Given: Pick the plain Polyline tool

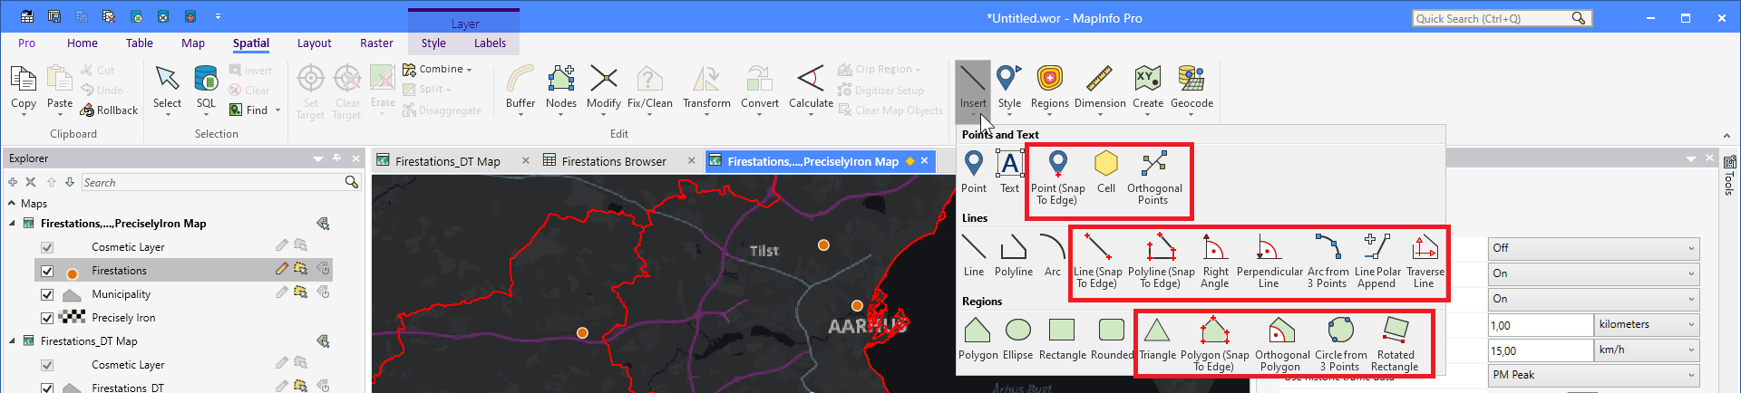Looking at the screenshot, I should pyautogui.click(x=1014, y=255).
